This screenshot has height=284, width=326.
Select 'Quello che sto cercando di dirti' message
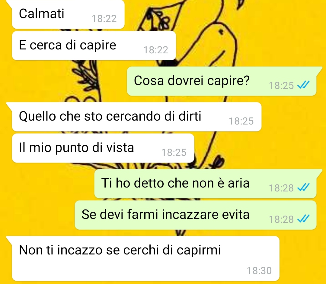[137, 117]
